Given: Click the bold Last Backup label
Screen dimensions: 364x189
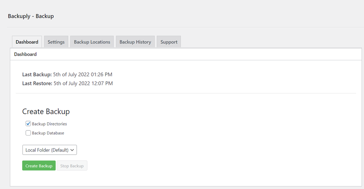Looking at the screenshot, I should pos(37,75).
